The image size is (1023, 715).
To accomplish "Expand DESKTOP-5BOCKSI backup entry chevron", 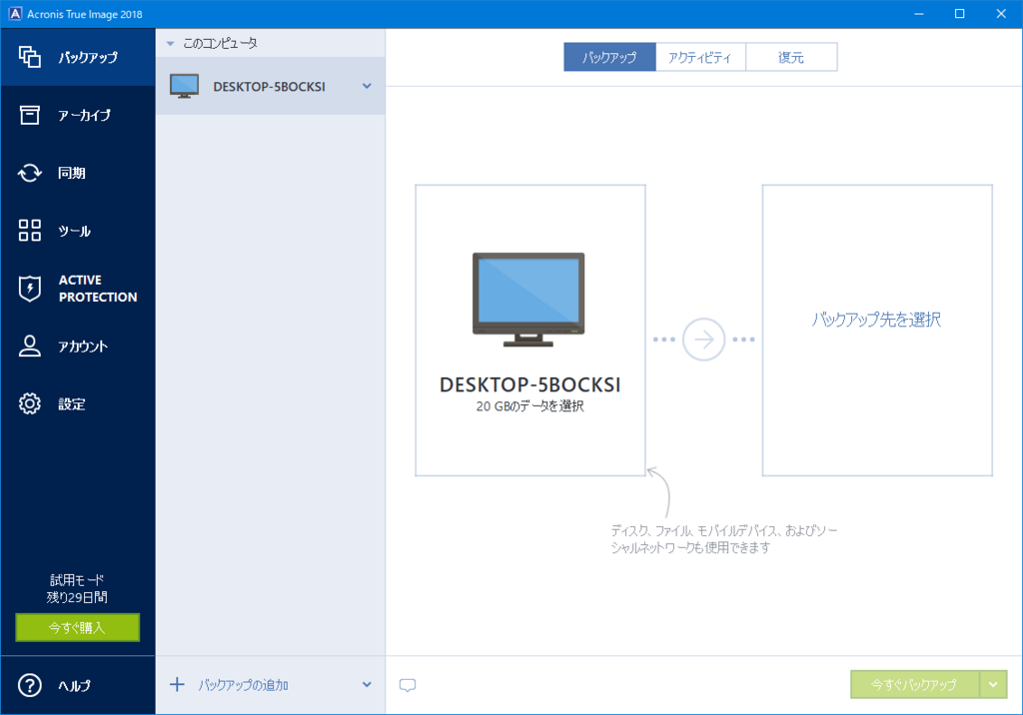I will [x=367, y=86].
